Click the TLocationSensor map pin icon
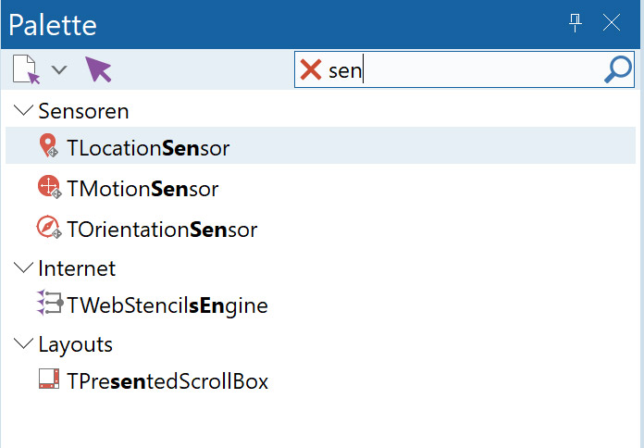The image size is (644, 448). pos(48,146)
